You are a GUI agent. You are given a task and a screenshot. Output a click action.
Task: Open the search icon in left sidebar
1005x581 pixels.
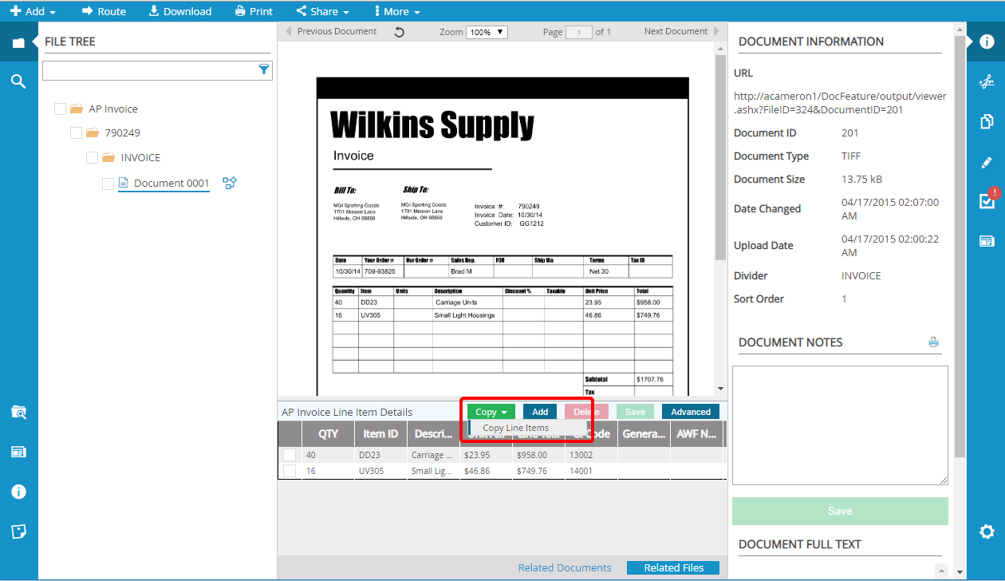tap(18, 81)
